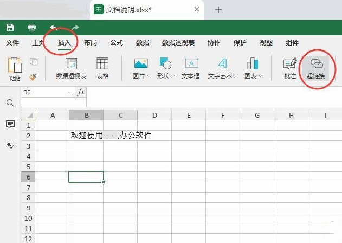Click the Paste clipboard icon
This screenshot has height=243, width=342.
[15, 65]
